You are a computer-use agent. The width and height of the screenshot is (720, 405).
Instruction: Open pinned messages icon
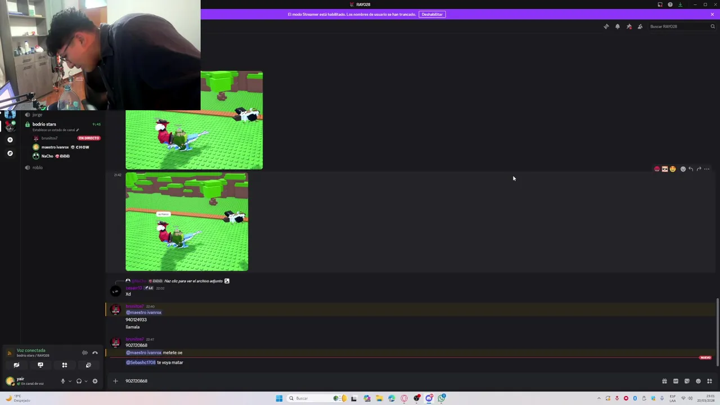point(629,26)
